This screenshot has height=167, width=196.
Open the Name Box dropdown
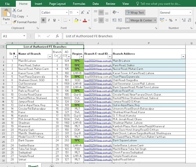[x=24, y=36]
